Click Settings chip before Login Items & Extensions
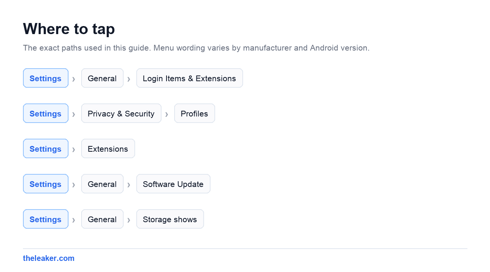This screenshot has width=490, height=272. coord(46,78)
